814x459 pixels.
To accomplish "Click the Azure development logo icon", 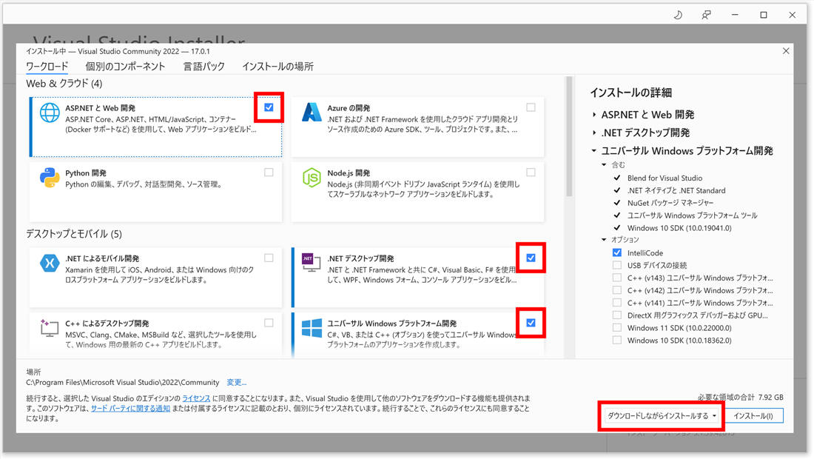I will pyautogui.click(x=312, y=113).
